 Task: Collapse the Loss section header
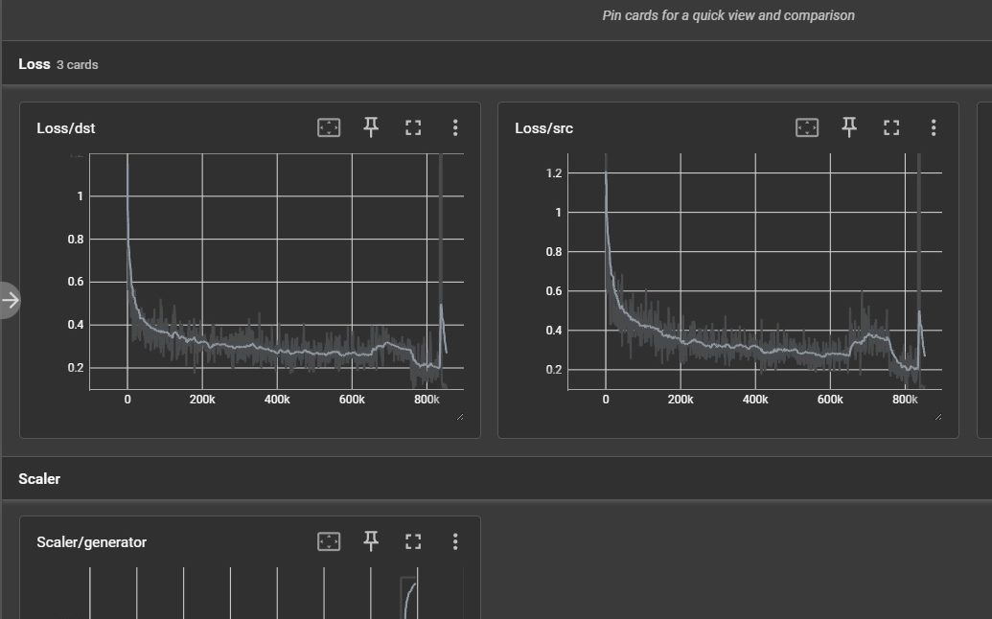(496, 64)
